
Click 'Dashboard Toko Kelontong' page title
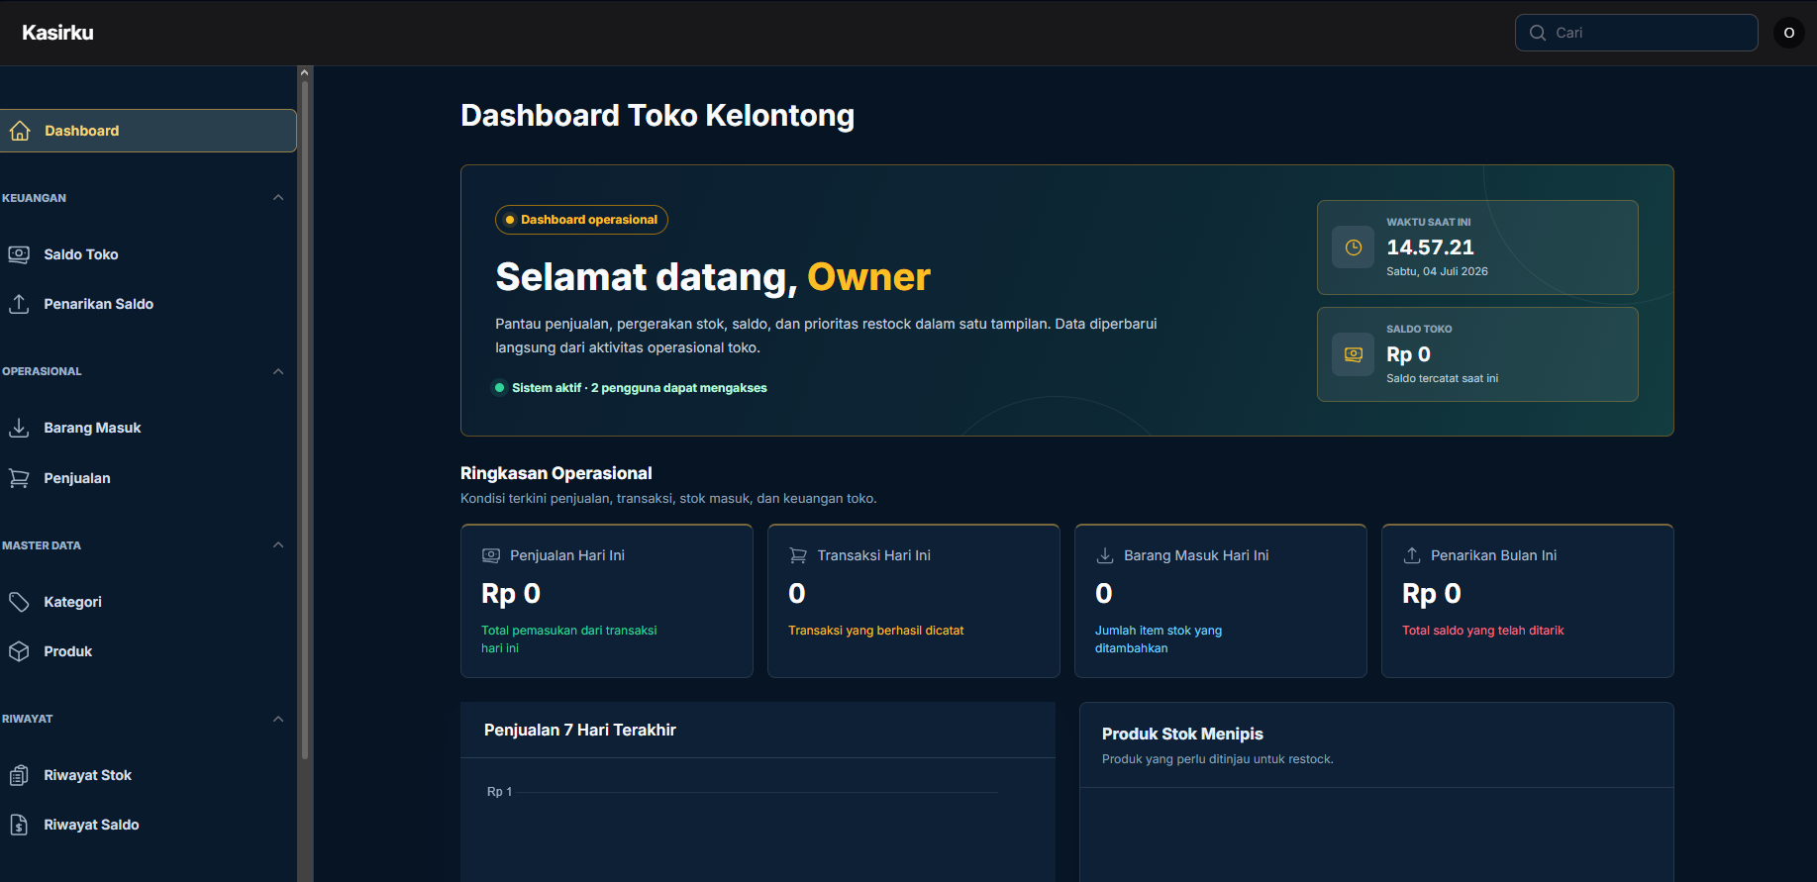click(657, 116)
